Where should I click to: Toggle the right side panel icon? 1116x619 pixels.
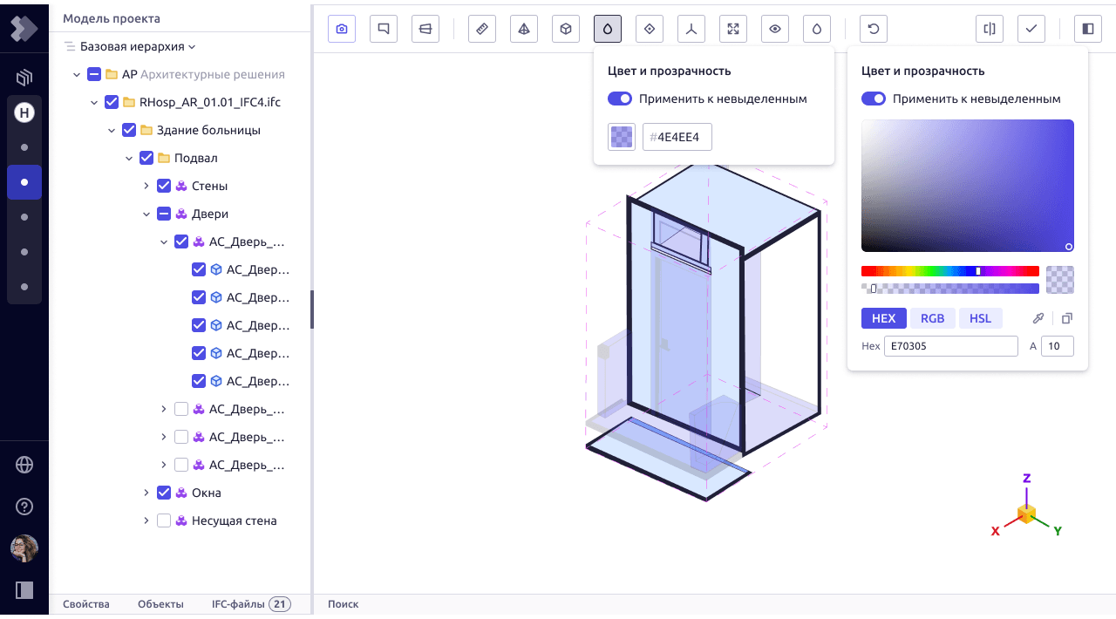coord(1088,29)
